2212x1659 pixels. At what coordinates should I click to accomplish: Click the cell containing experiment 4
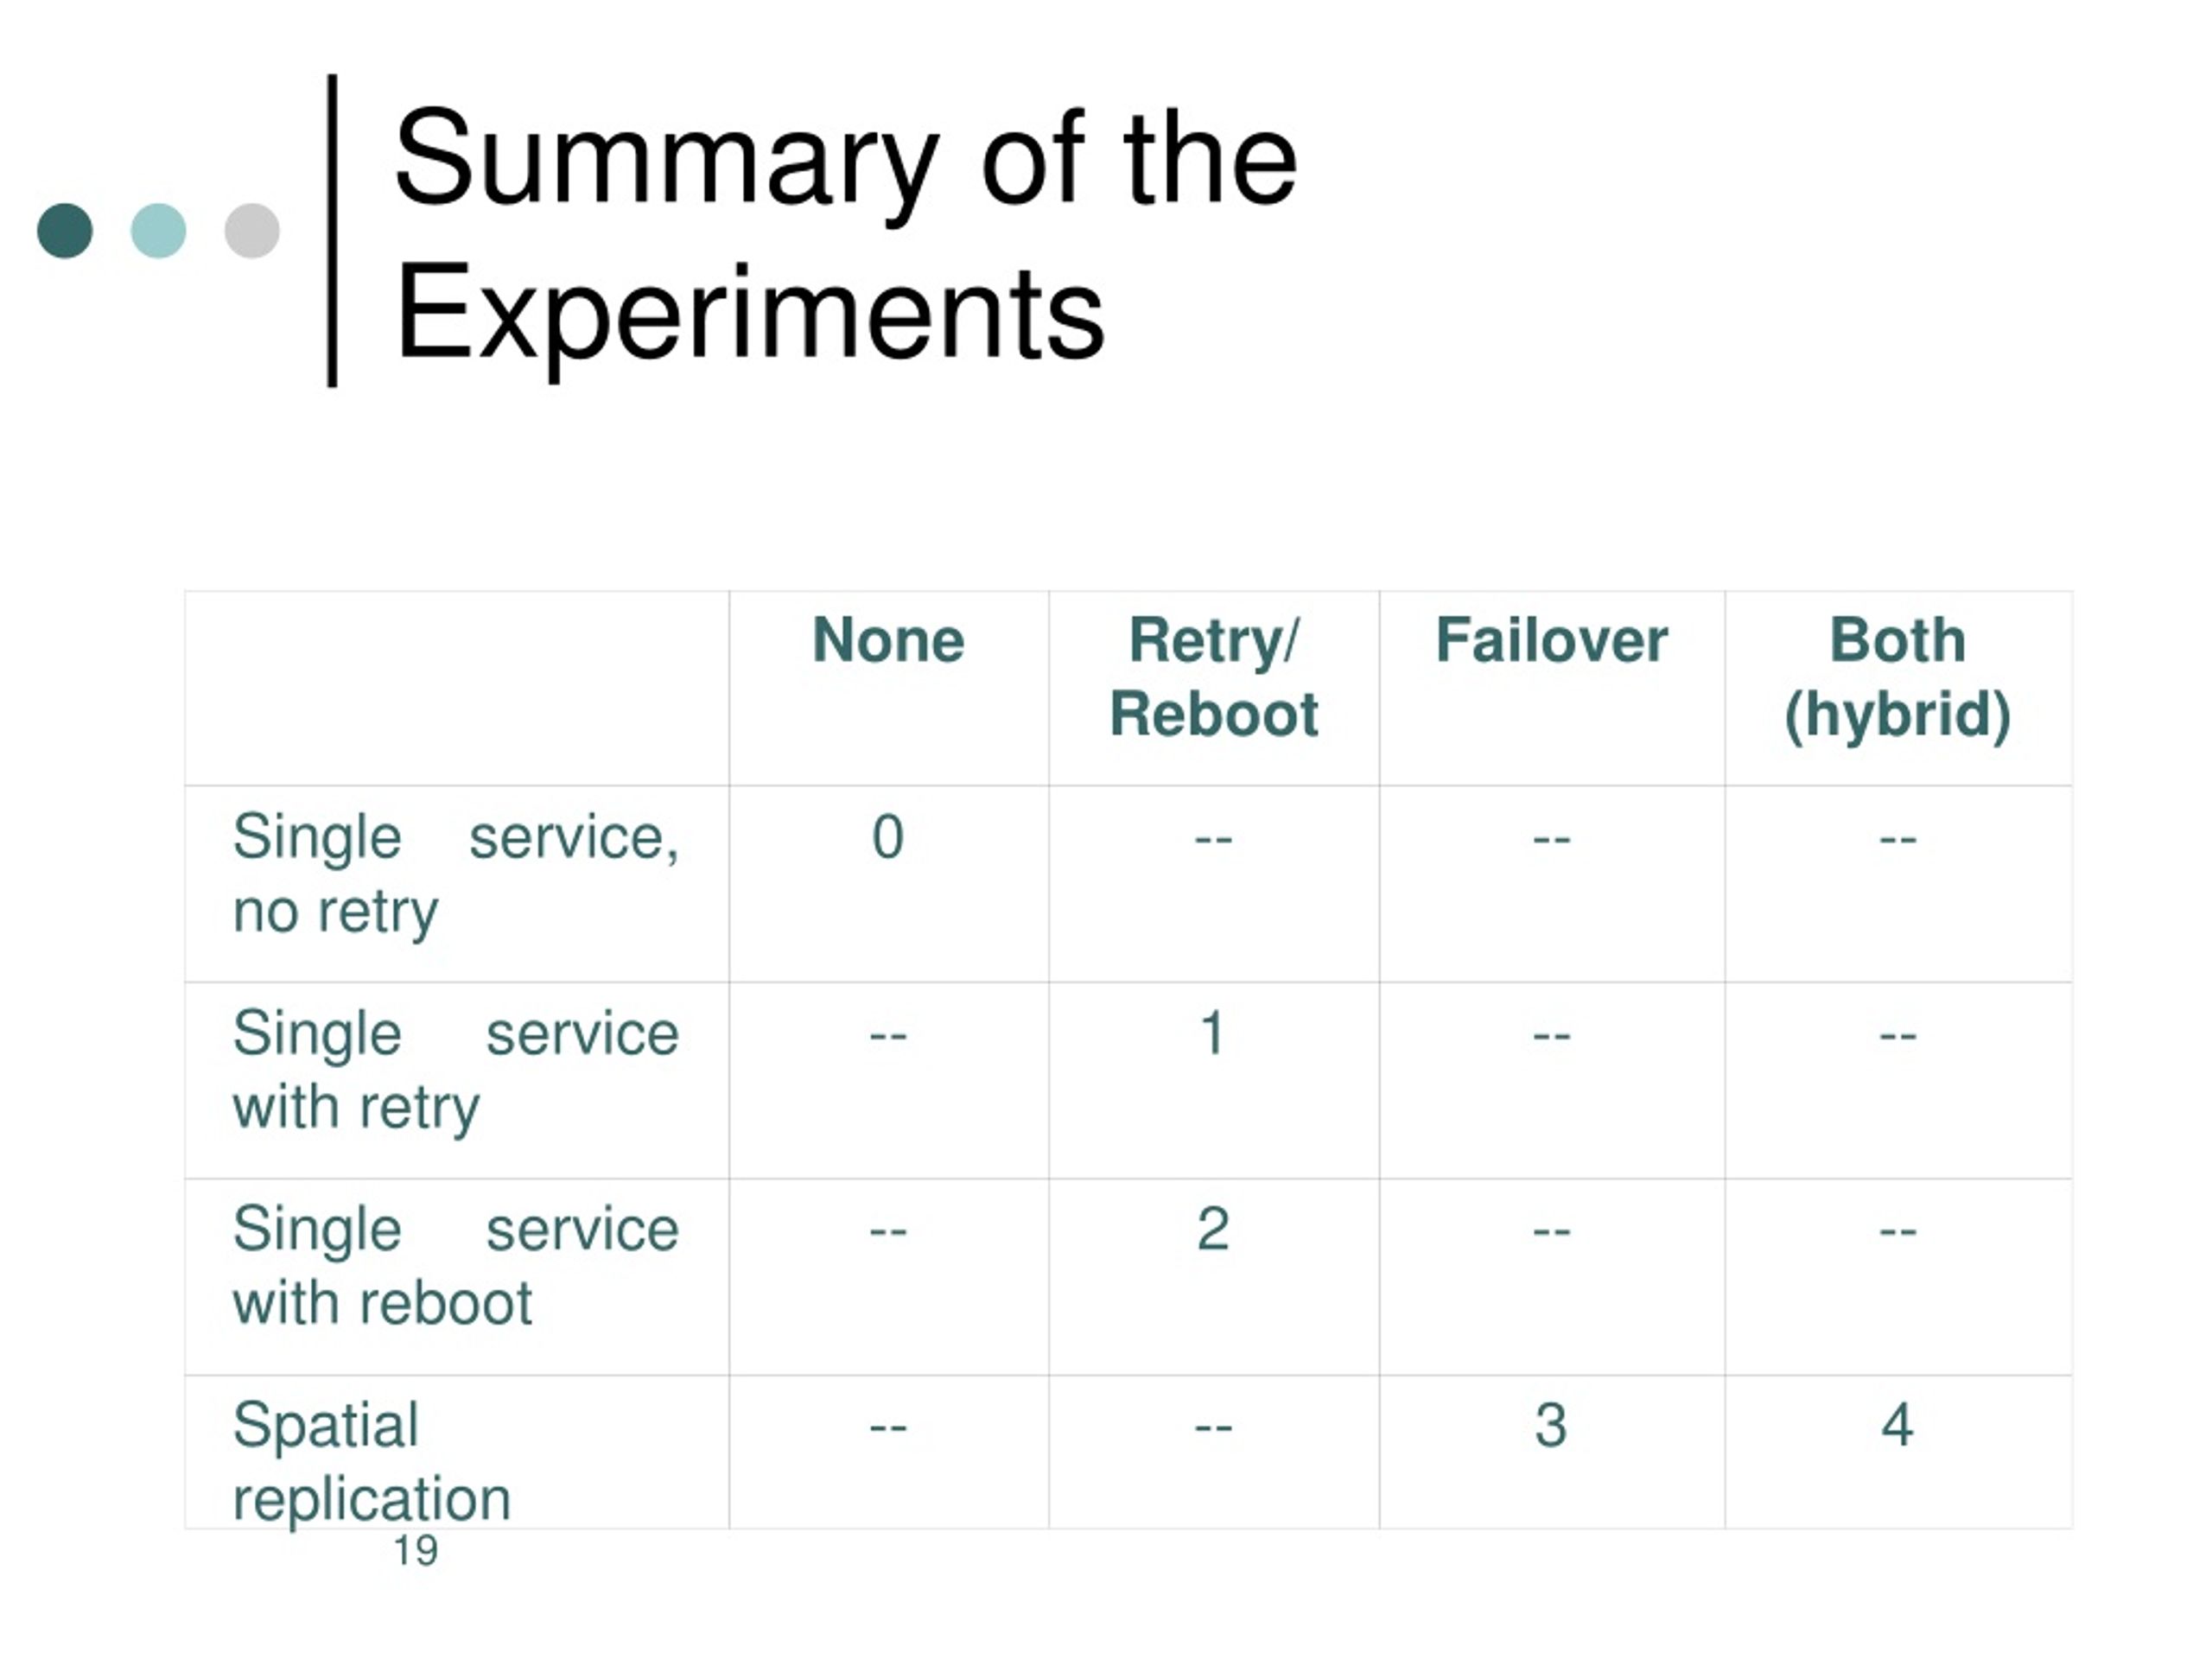point(1898,1452)
